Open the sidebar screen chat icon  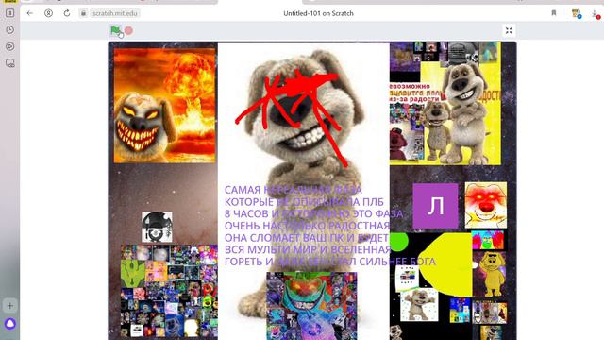click(x=10, y=63)
